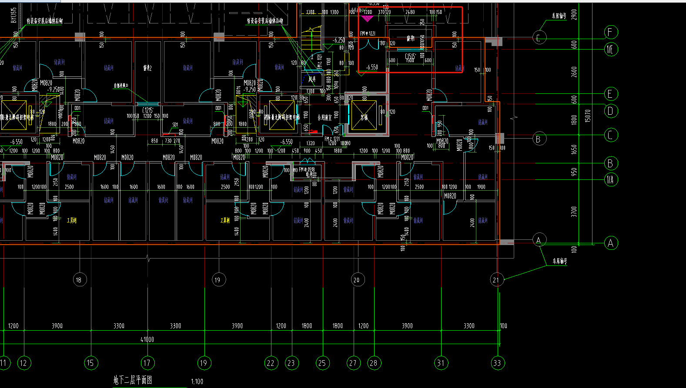The width and height of the screenshot is (686, 388).
Task: Click green axis bubble 1/E
Action: coord(611,49)
